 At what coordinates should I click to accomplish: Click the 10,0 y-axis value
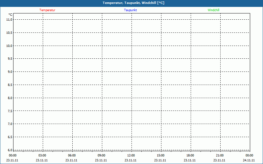pyautogui.click(x=10, y=46)
